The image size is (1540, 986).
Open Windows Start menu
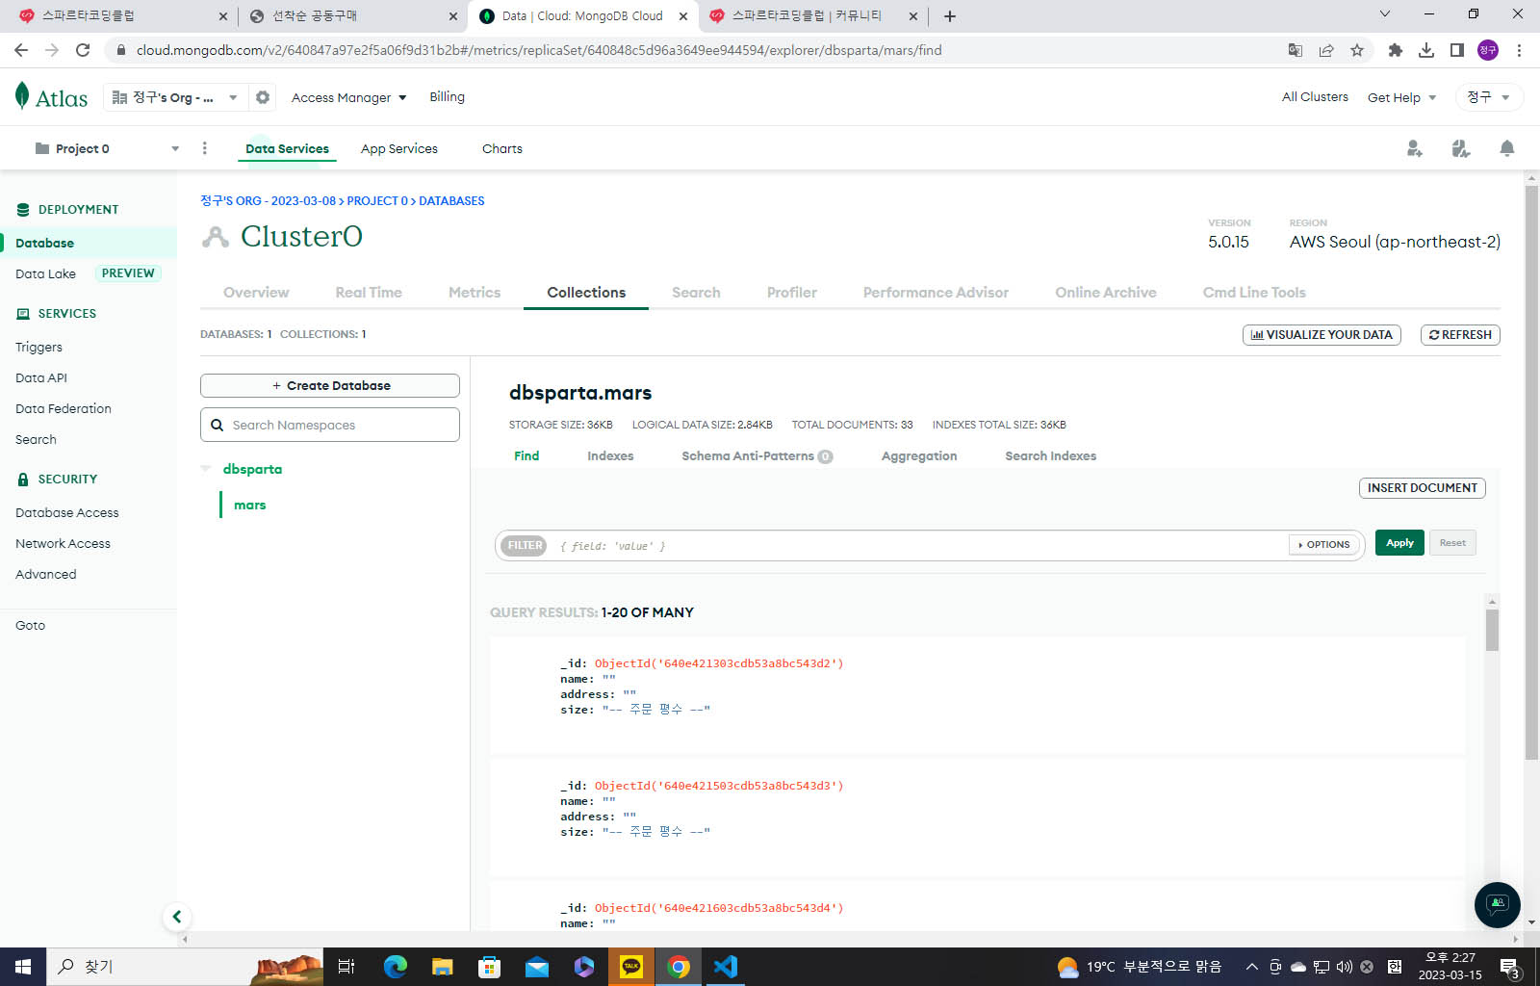[x=23, y=967]
